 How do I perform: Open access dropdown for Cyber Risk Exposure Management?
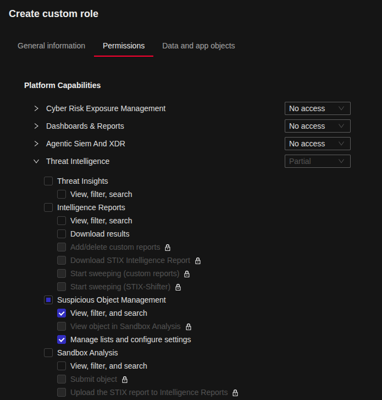[317, 108]
